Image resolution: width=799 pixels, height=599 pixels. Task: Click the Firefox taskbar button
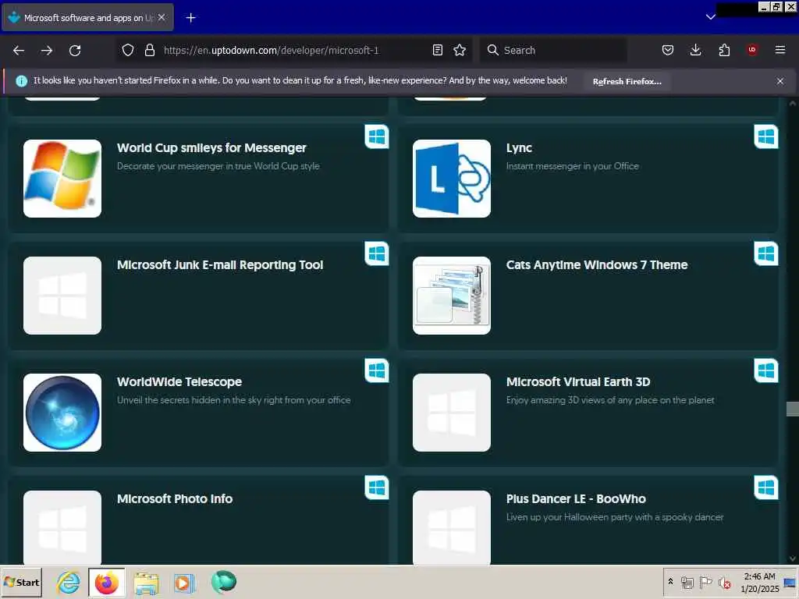coord(106,582)
